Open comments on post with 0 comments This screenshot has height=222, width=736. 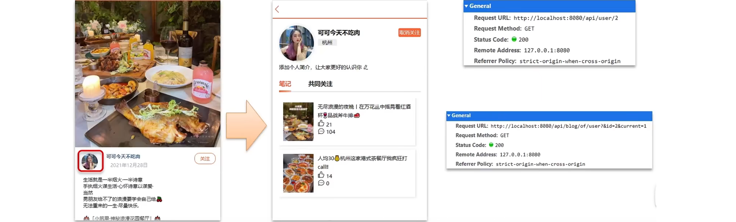pos(321,183)
